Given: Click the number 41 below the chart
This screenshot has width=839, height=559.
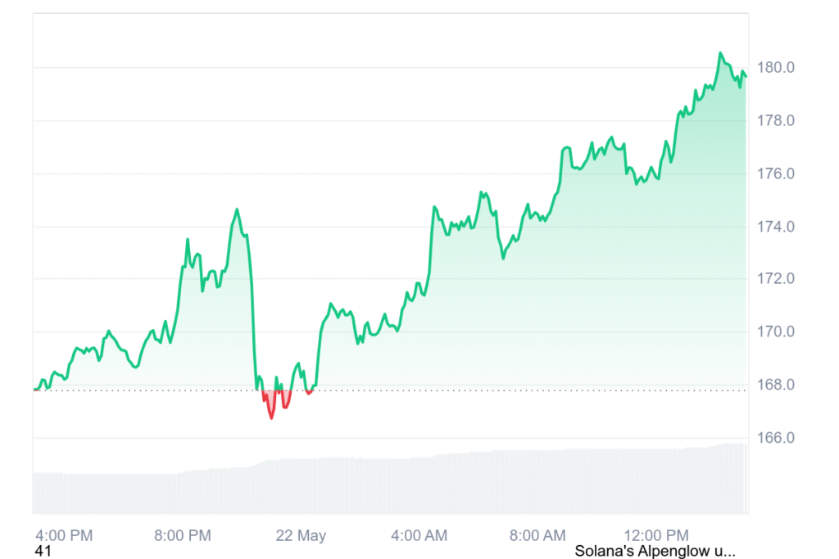Looking at the screenshot, I should point(43,552).
